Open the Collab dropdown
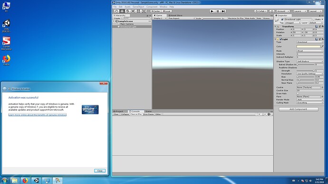 [260, 11]
